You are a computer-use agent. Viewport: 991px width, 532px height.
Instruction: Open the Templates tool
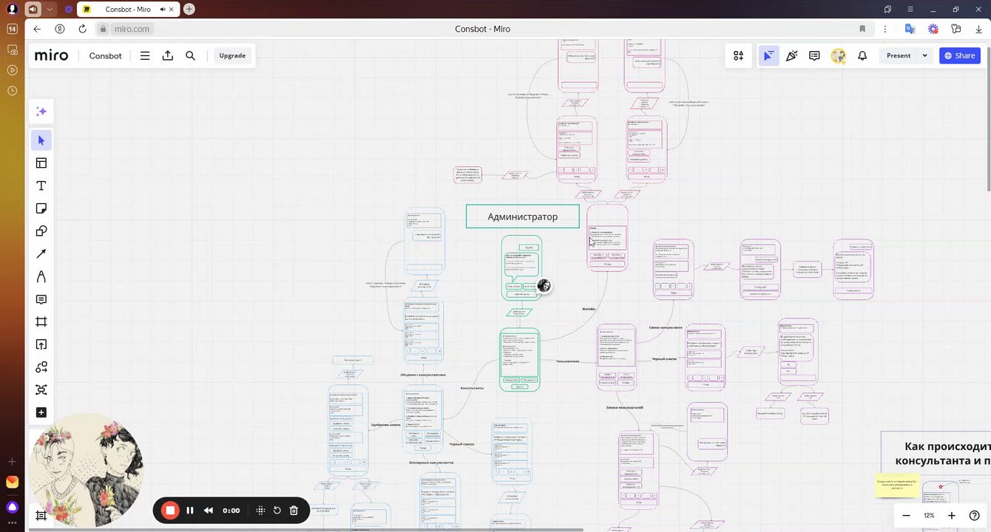click(41, 163)
